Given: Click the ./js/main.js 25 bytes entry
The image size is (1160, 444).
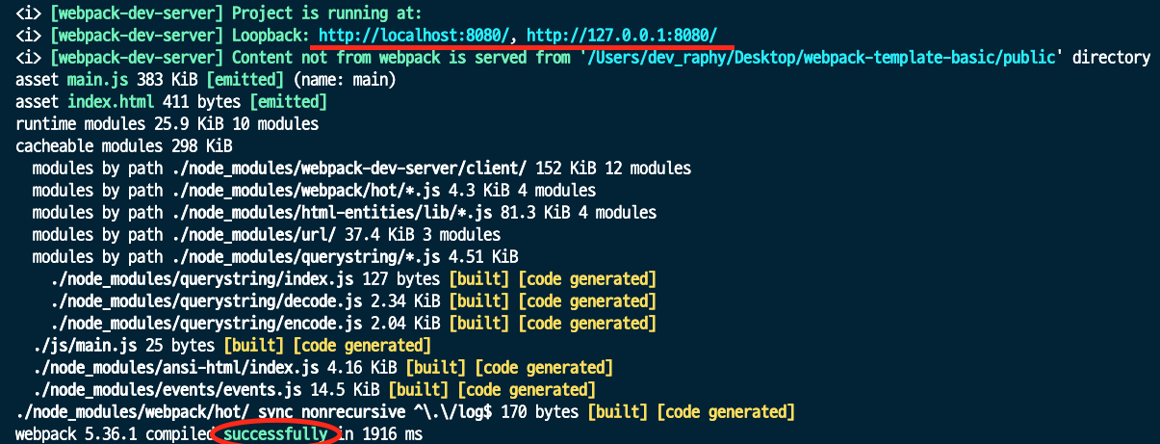Looking at the screenshot, I should pos(231,345).
